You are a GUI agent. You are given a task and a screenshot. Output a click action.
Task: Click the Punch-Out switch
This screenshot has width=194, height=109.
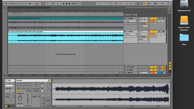[x=120, y=4]
